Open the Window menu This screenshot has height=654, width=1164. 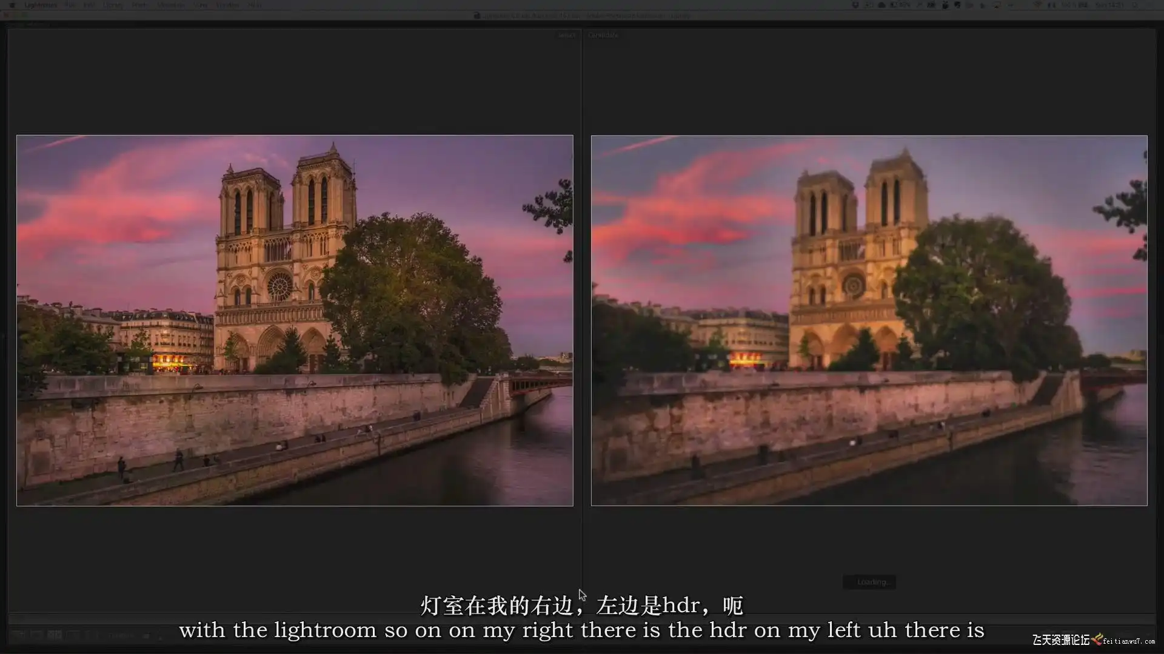[x=227, y=5]
